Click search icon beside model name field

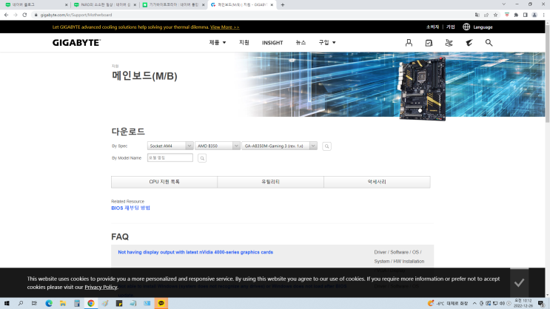coord(202,158)
